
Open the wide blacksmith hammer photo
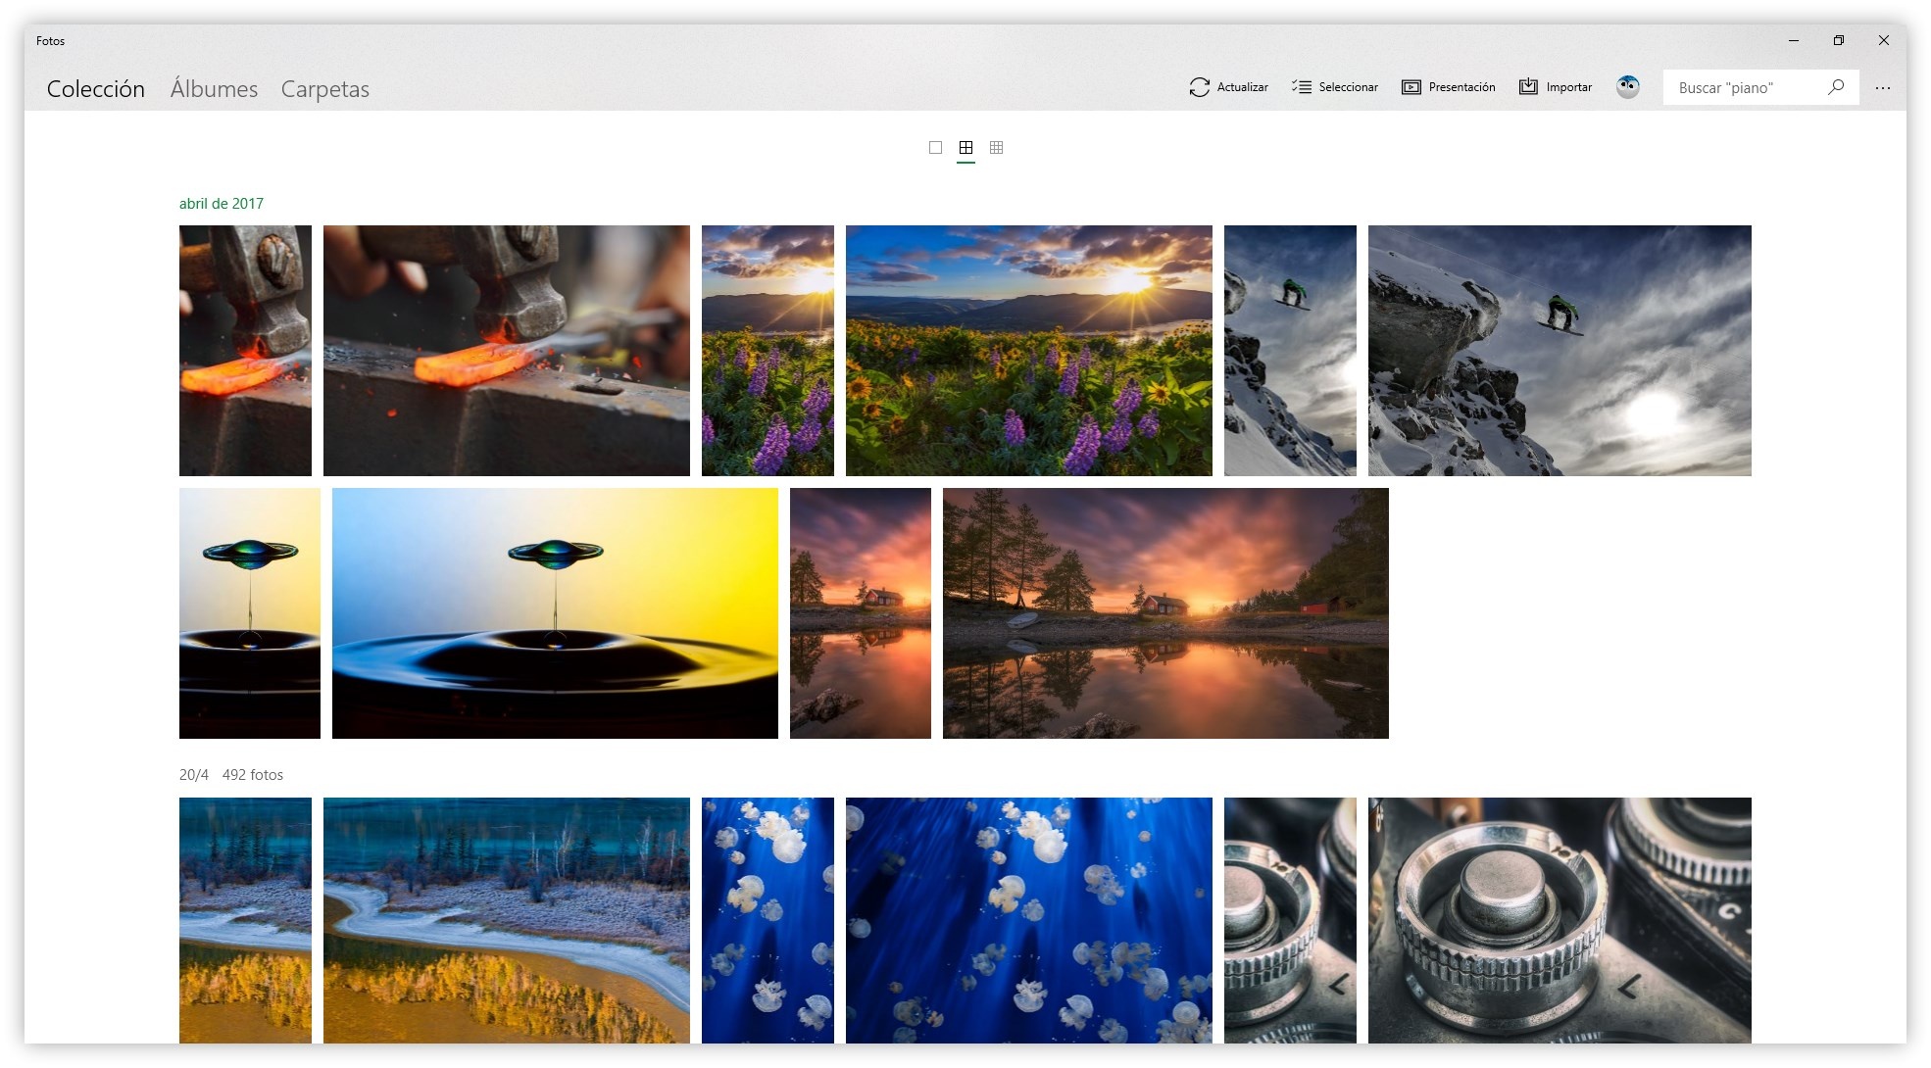[506, 351]
